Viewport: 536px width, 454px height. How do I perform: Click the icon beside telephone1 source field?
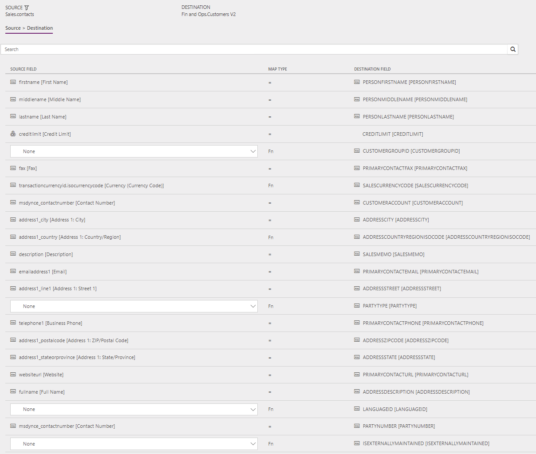13,323
